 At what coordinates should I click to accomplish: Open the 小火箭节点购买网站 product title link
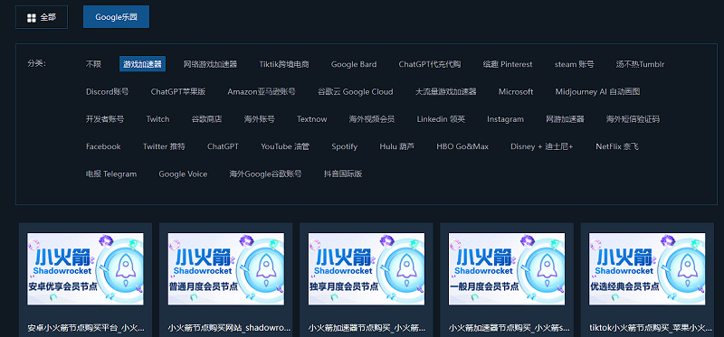pos(230,328)
